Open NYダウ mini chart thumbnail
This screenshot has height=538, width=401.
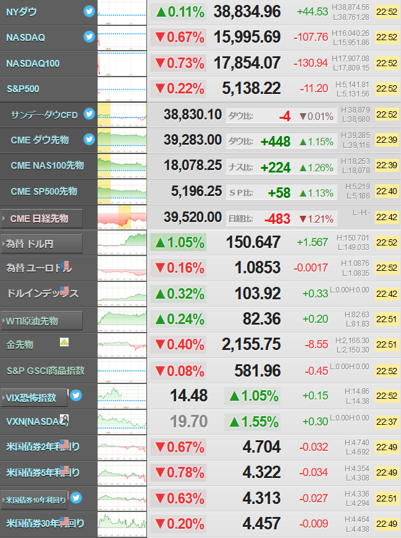click(122, 13)
